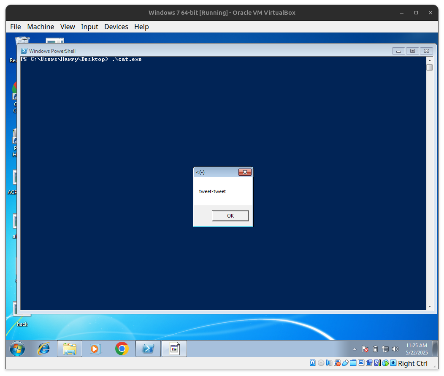This screenshot has width=444, height=376.
Task: Click VirtualBox USB status icon
Action: [x=345, y=363]
